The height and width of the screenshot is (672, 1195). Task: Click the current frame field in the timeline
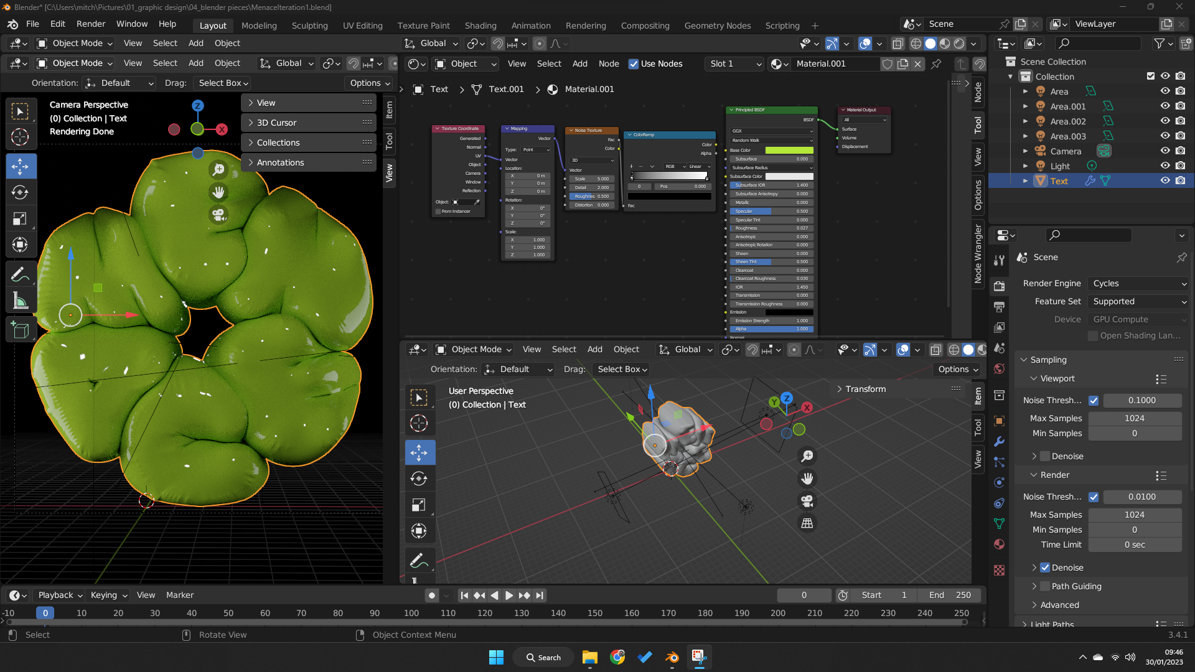click(x=804, y=595)
